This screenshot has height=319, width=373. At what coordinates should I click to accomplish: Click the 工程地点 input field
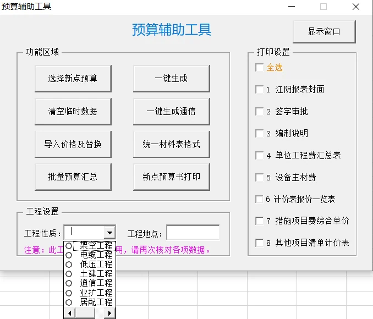(193, 233)
